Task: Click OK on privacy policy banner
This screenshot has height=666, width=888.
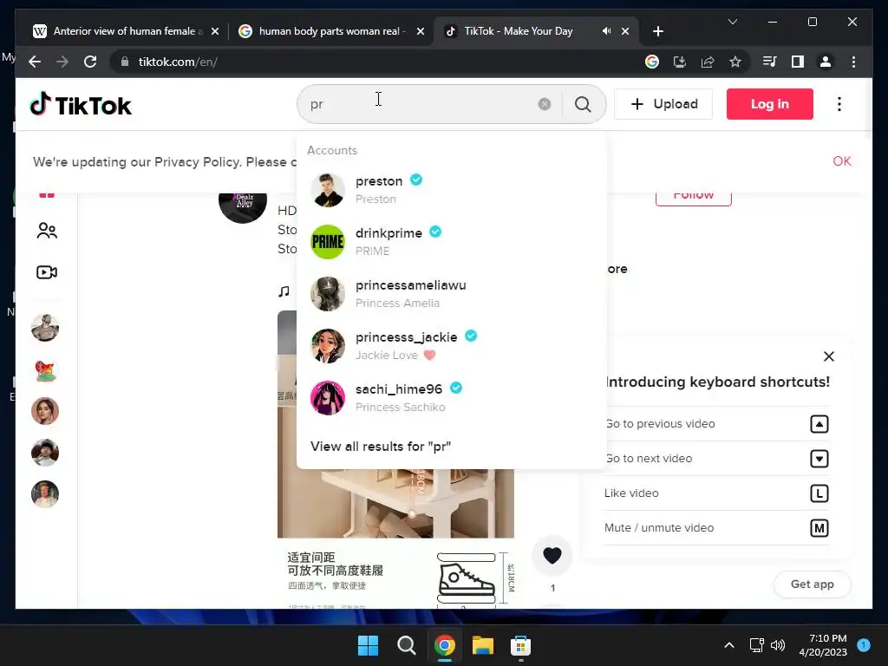Action: click(x=841, y=161)
